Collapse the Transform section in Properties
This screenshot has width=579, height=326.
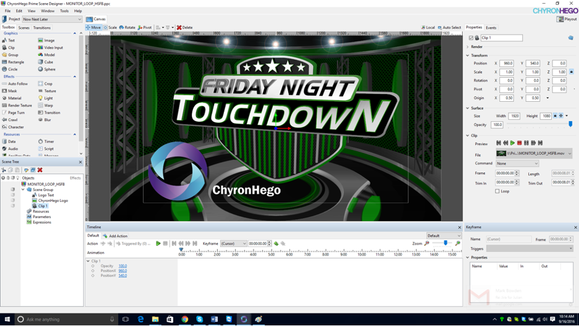(x=468, y=56)
